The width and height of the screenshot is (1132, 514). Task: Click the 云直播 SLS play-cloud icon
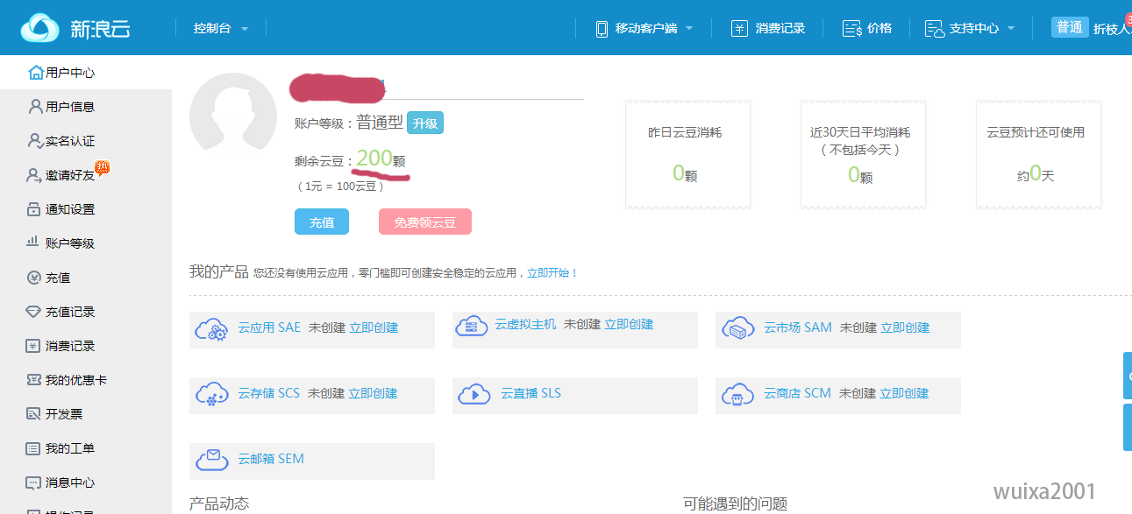tap(474, 394)
